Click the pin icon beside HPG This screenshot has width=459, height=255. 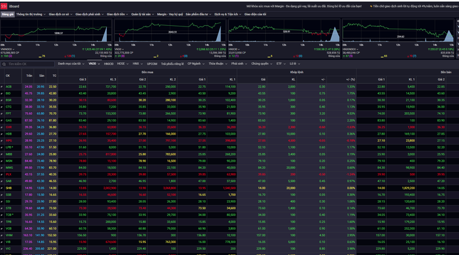[2, 140]
